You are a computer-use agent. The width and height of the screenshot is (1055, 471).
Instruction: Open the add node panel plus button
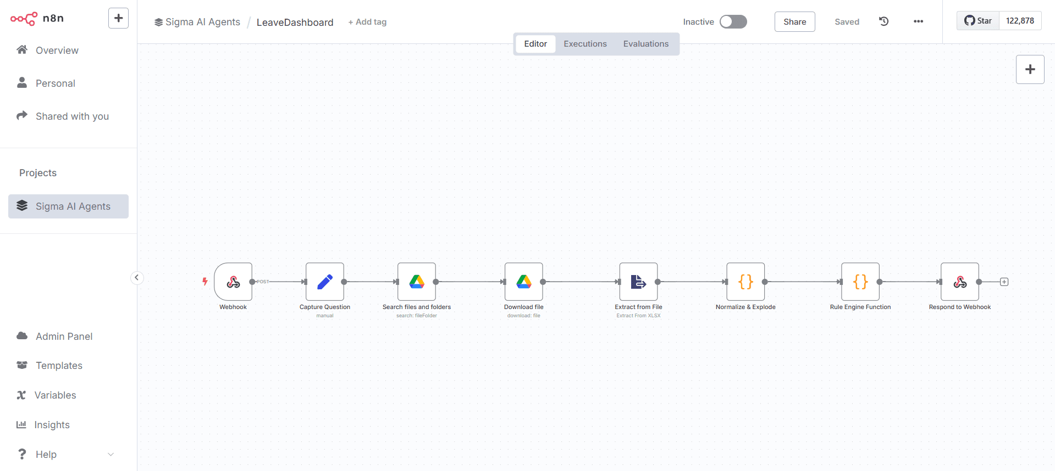point(1030,69)
